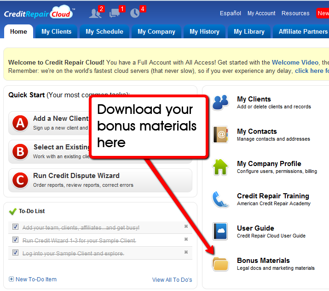Open Resources link in header
The height and width of the screenshot is (291, 329).
(x=295, y=13)
